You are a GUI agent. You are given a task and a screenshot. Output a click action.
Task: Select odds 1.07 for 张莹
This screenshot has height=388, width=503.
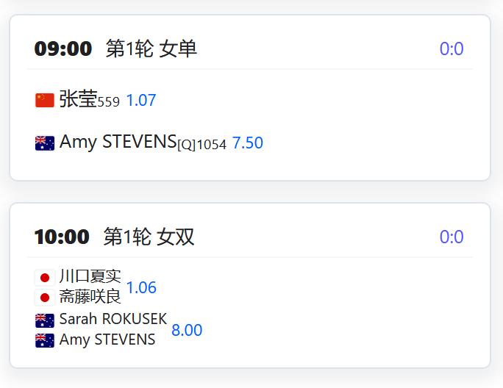(141, 100)
